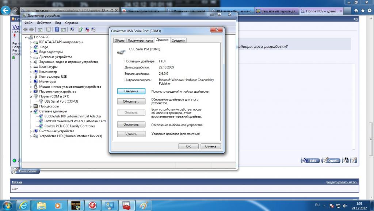374x211 pixels.
Task: Collapse the Сетевые адаптеры node
Action: pyautogui.click(x=31, y=111)
